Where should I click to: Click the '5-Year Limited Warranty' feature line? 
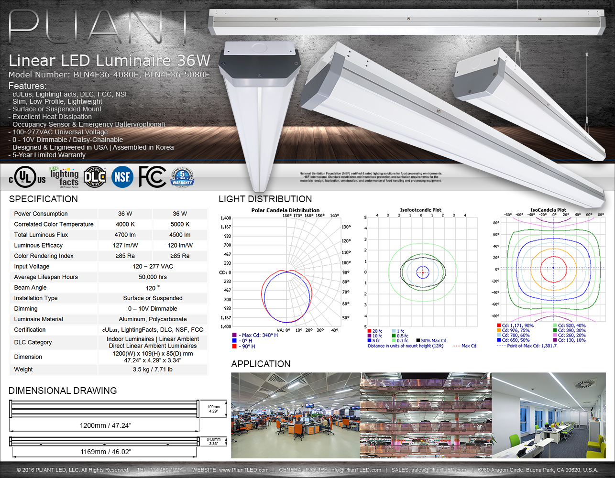click(47, 155)
